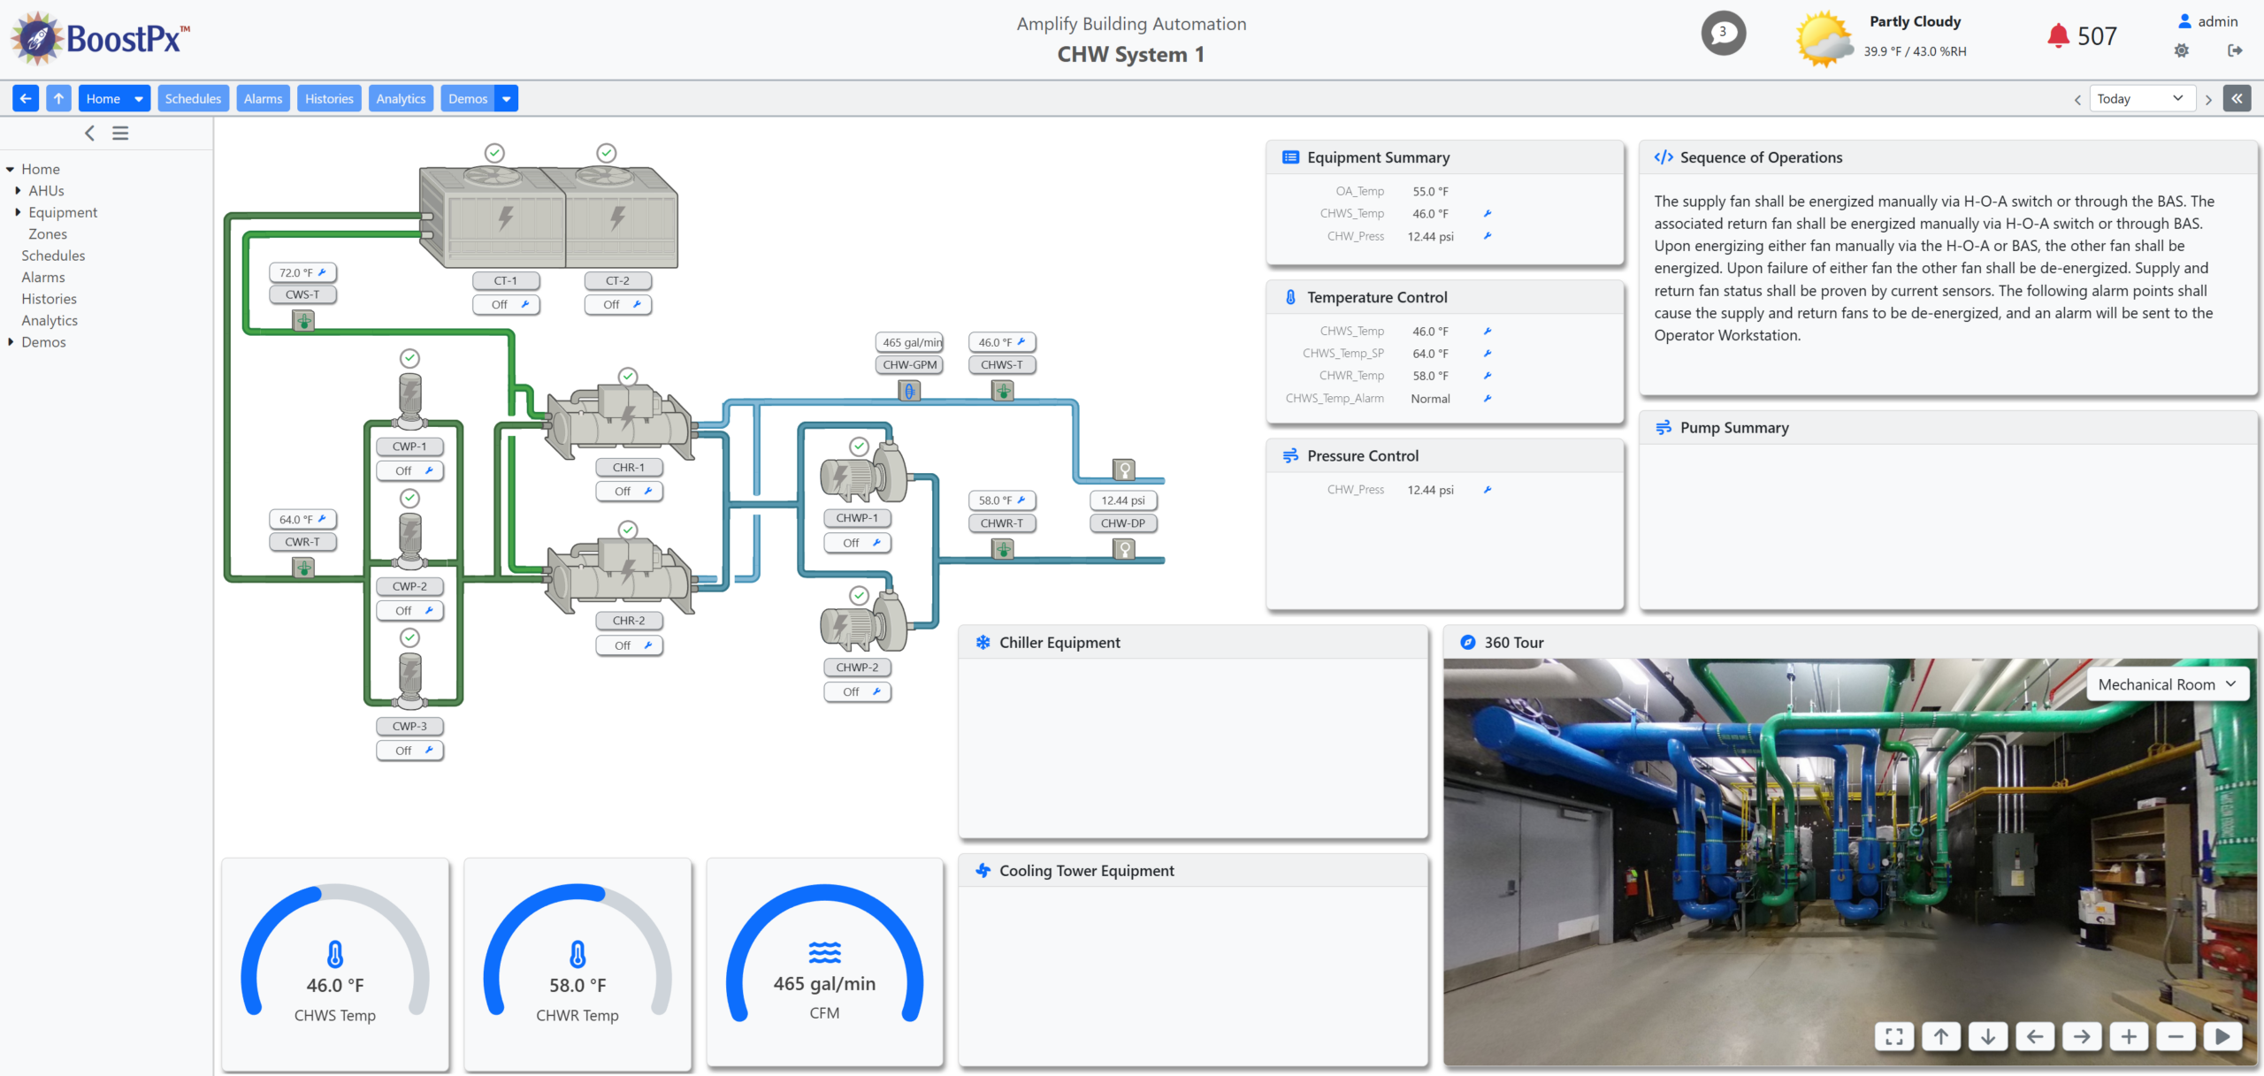Open Schedules link in the sidebar

tap(53, 256)
